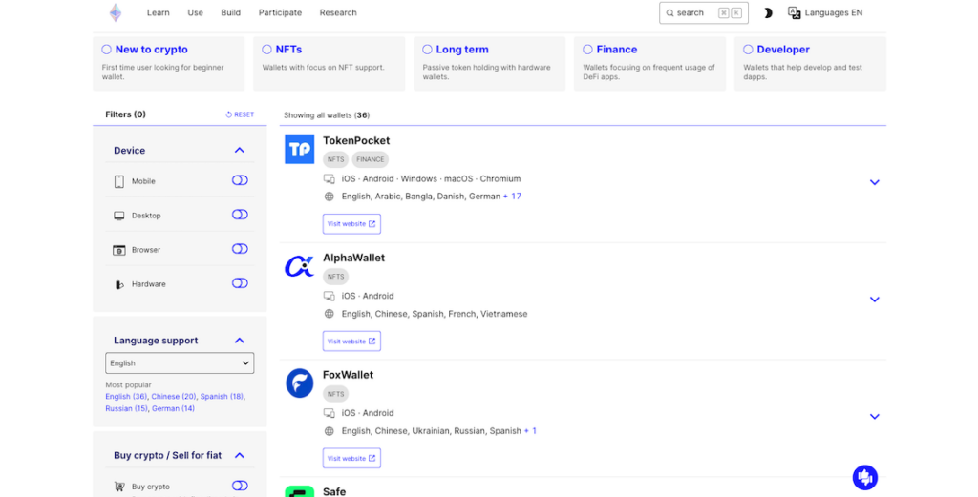Click AlphaWallet Visit website button

click(351, 342)
